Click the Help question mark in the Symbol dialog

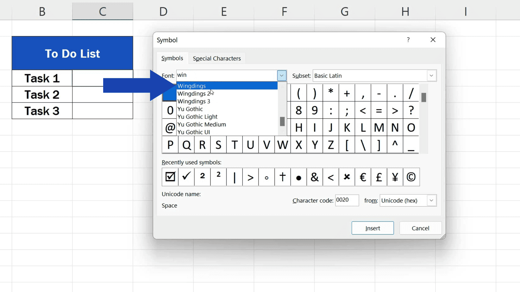(x=408, y=40)
